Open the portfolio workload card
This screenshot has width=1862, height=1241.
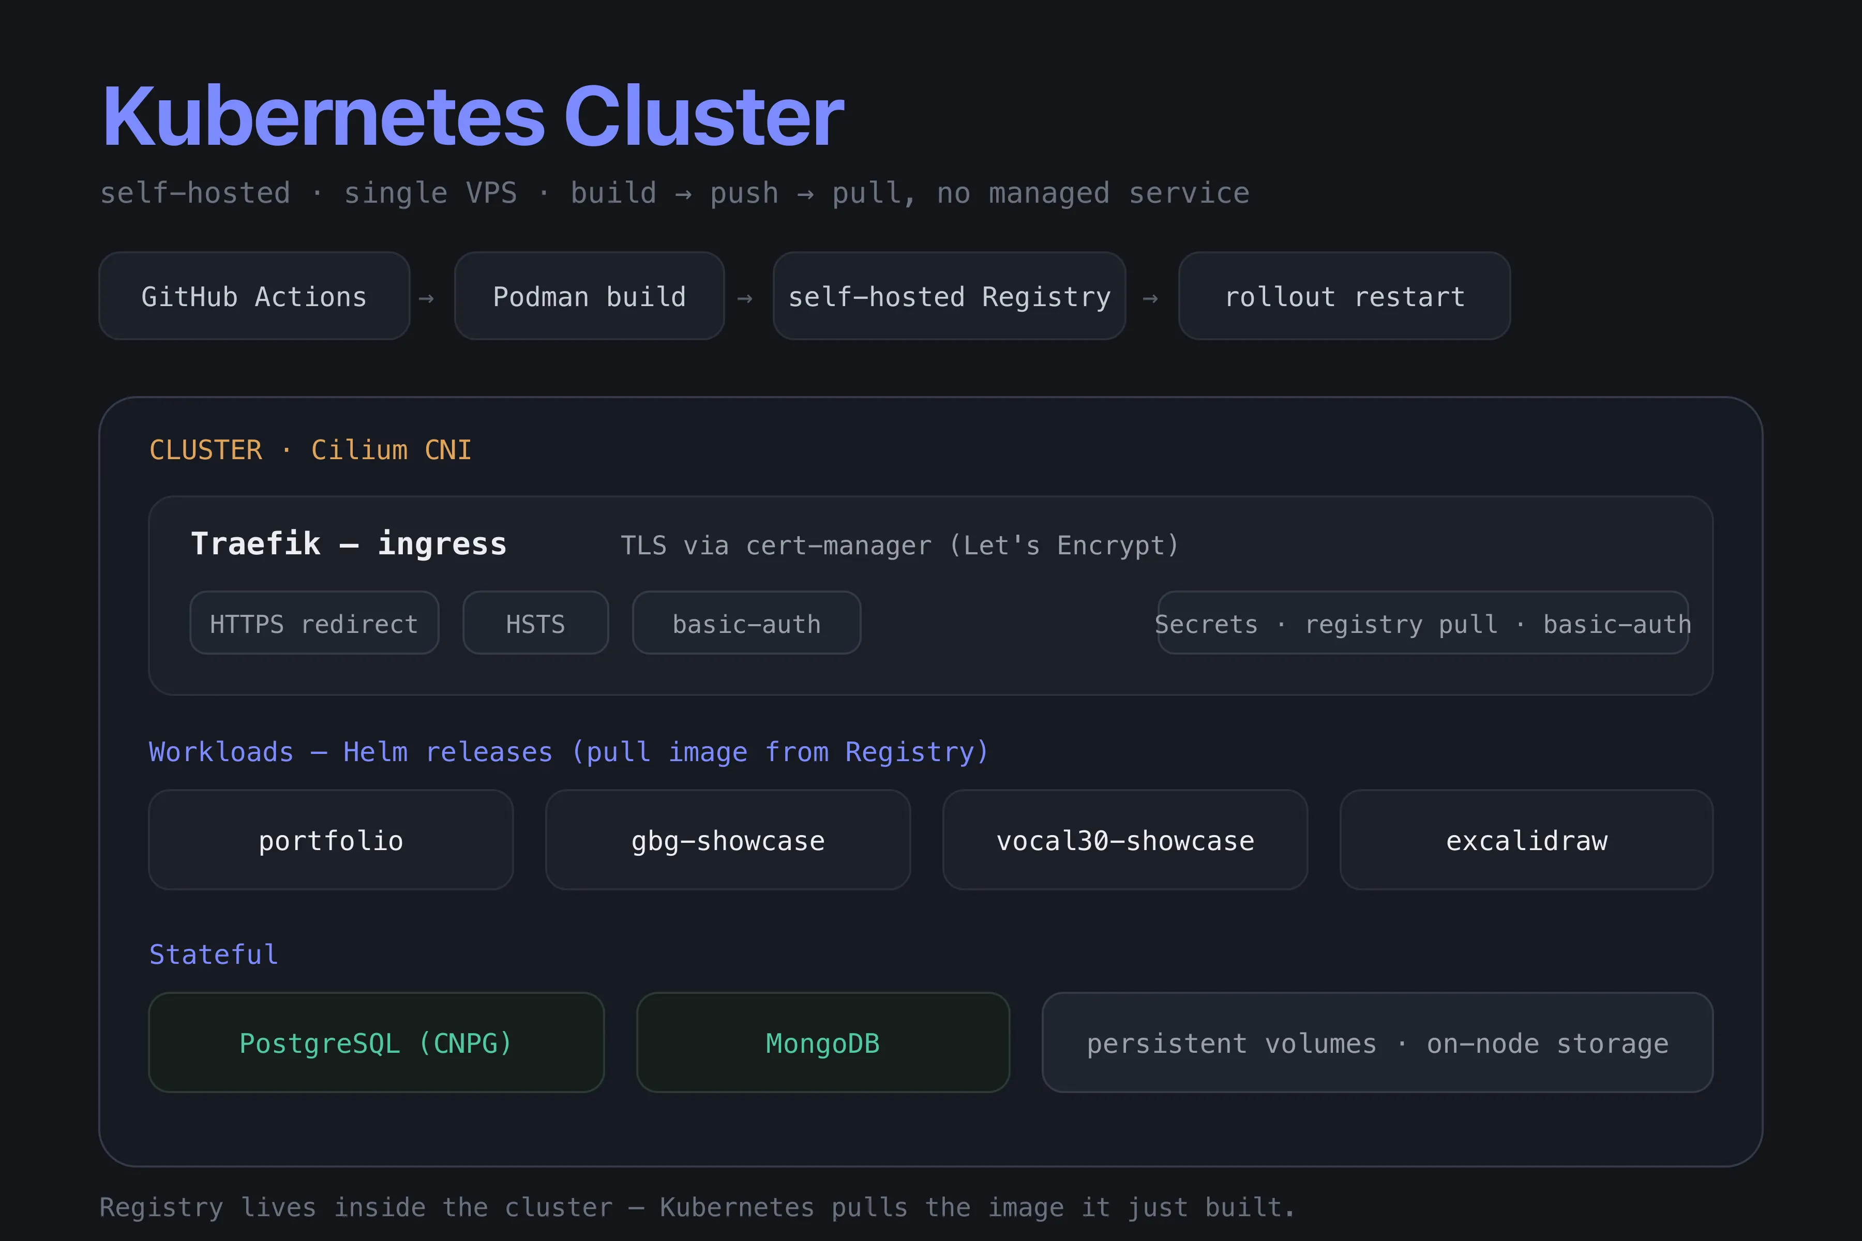click(331, 840)
